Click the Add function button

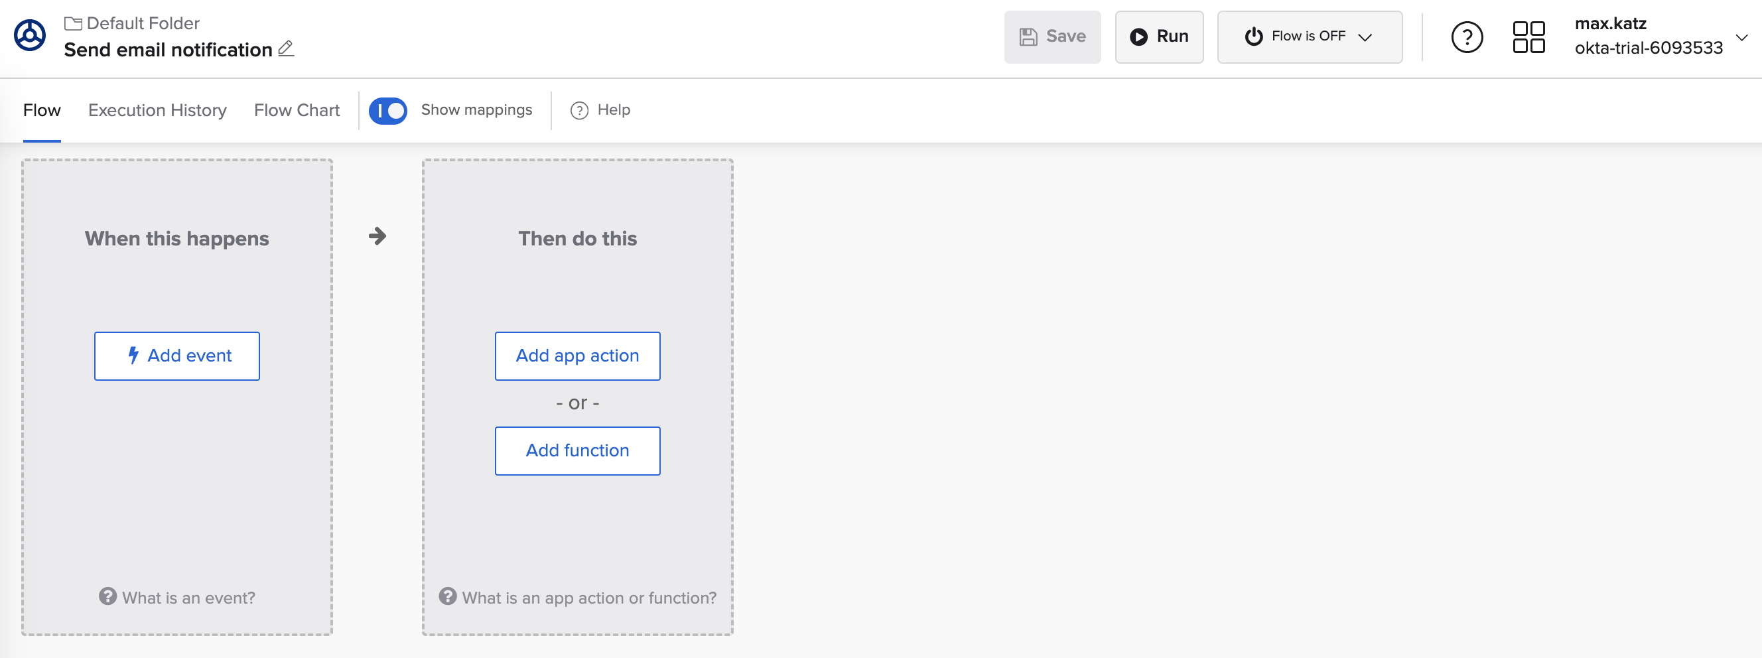click(x=576, y=451)
